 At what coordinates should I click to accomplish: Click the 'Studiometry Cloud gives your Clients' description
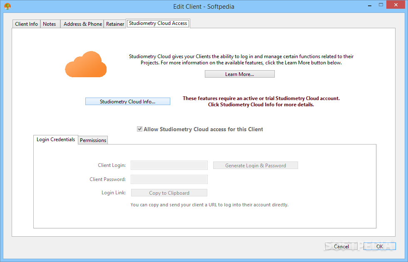241,59
